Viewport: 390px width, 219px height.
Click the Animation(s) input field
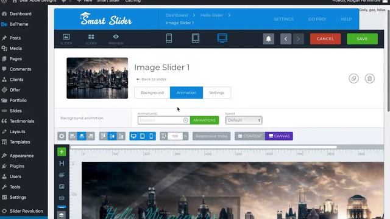coord(160,120)
